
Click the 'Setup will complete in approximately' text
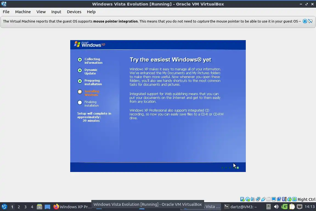(x=94, y=115)
